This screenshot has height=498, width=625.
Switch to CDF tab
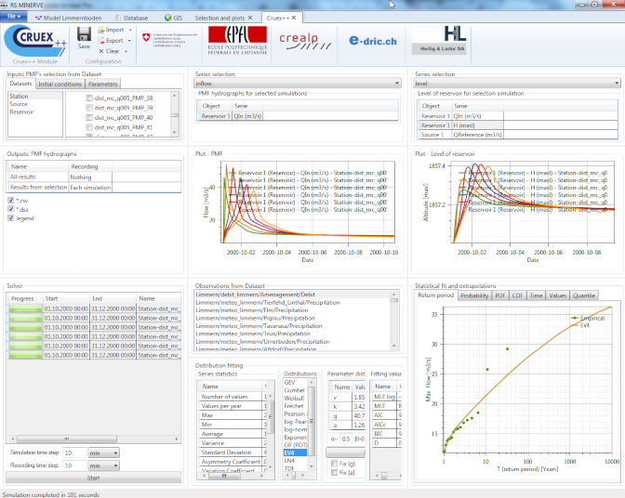(x=517, y=295)
